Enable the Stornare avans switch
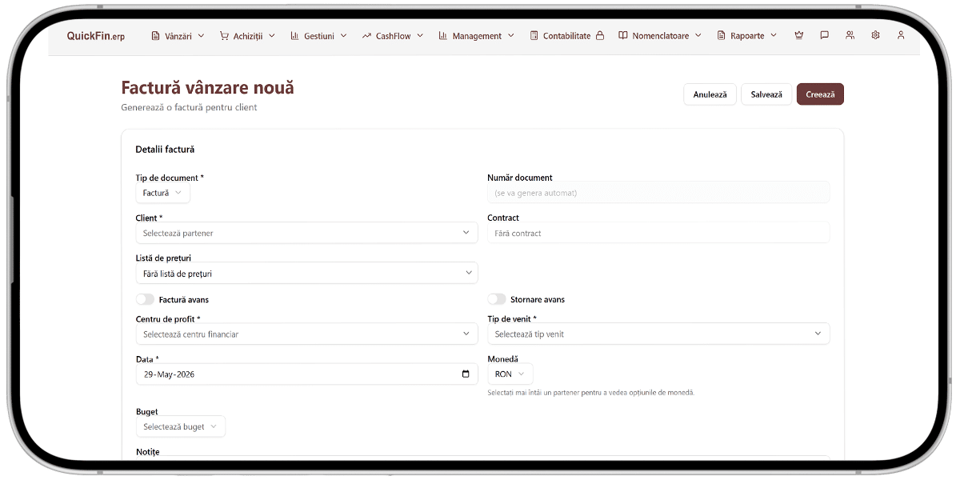 (497, 299)
